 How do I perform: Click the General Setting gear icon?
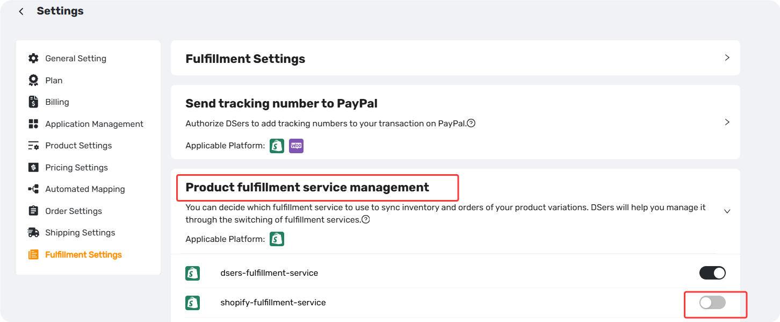(33, 58)
